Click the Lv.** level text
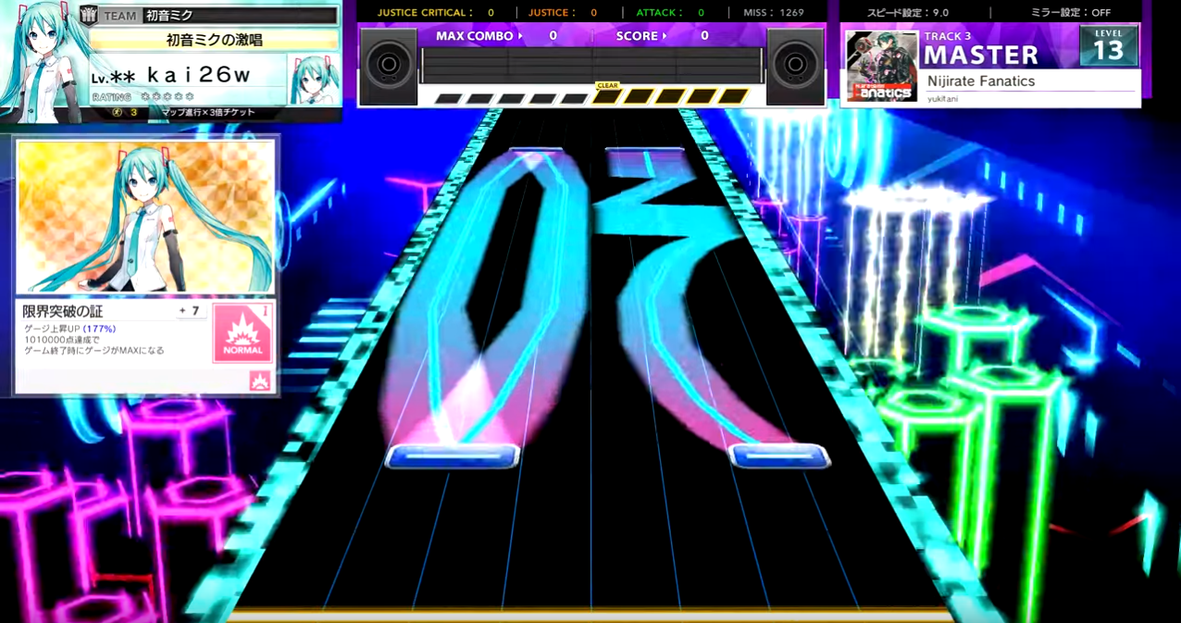Image resolution: width=1181 pixels, height=623 pixels. [115, 78]
